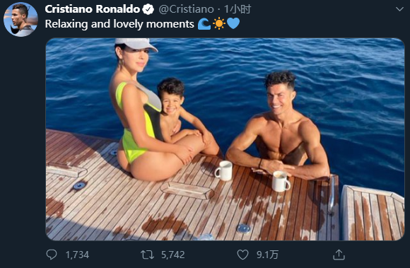The height and width of the screenshot is (268, 410).
Task: Click the 1,734 replies count
Action: click(77, 255)
